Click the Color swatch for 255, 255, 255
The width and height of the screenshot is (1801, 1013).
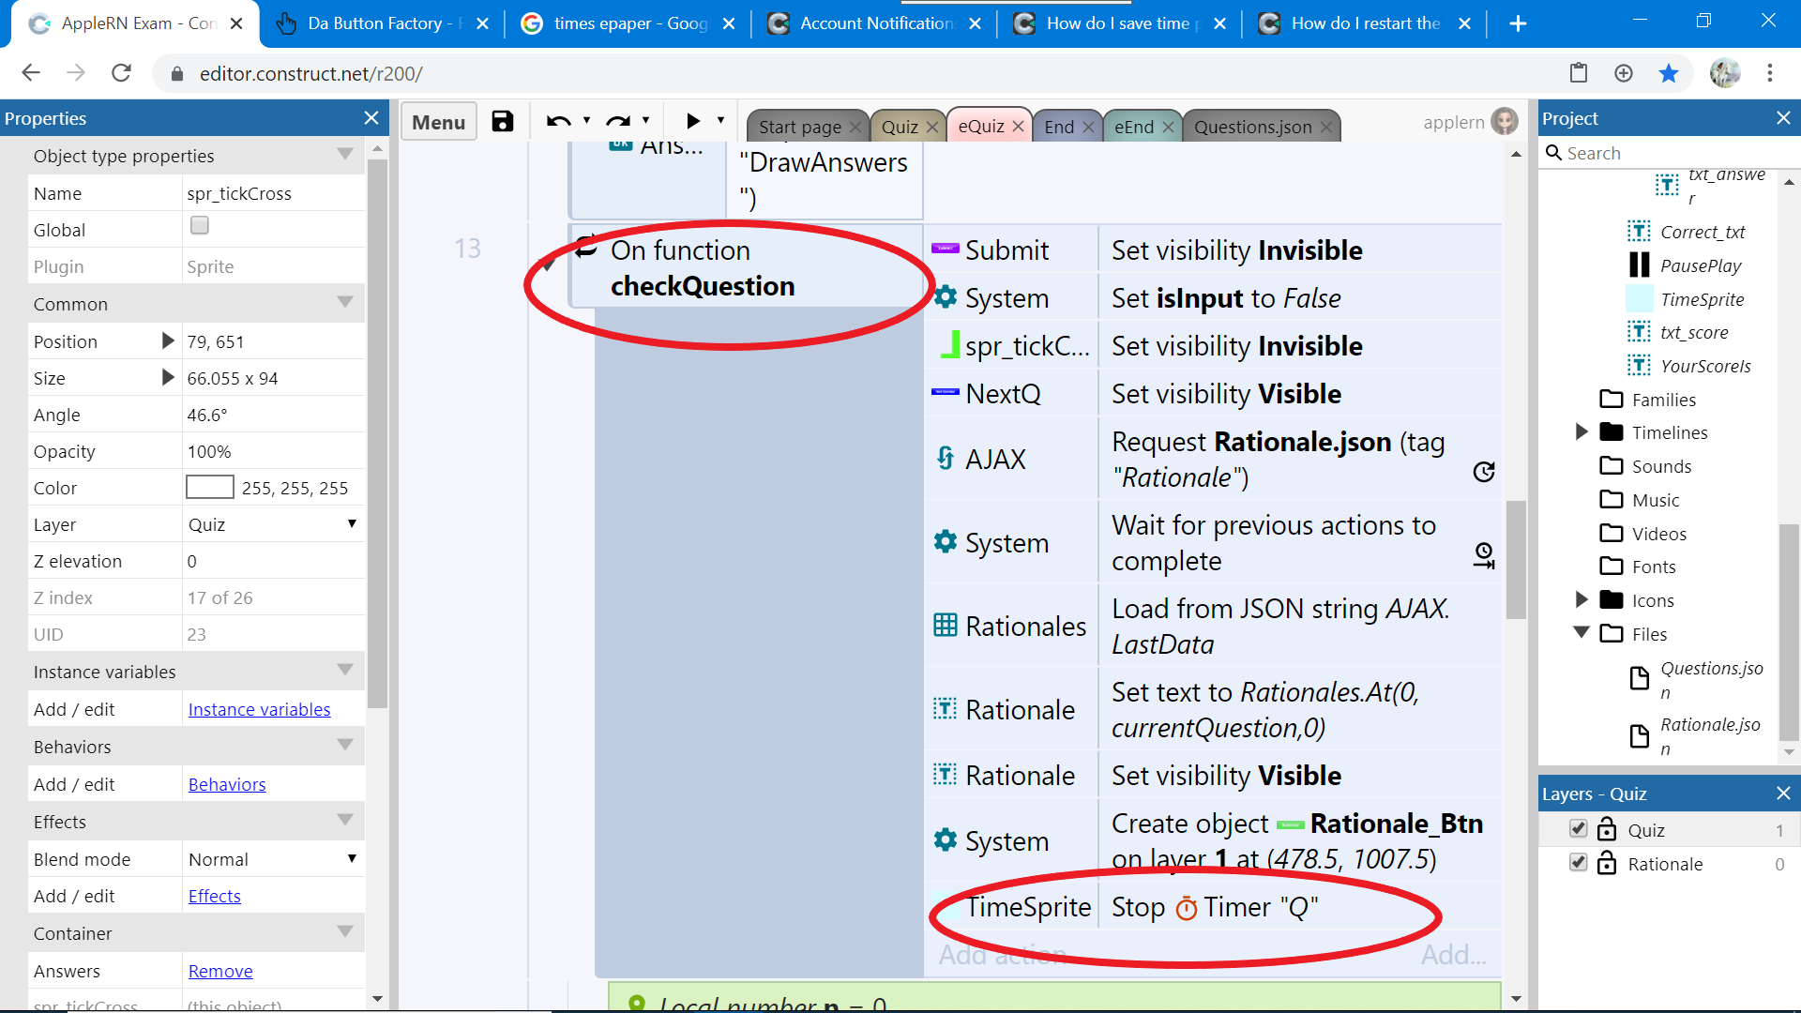tap(210, 487)
